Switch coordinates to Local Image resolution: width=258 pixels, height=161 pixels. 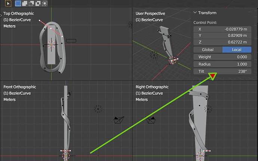(237, 50)
